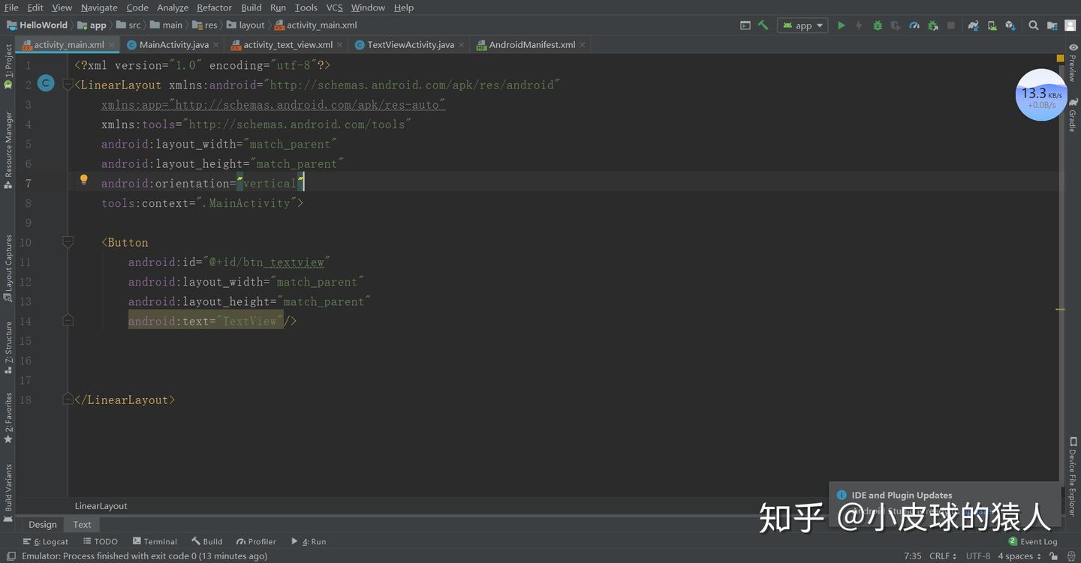Open the AVD Manager icon
Screen dimensions: 1081x563
(x=992, y=25)
